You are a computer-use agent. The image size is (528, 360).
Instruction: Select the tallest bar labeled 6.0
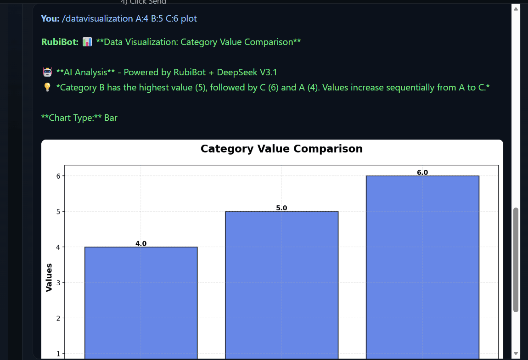coord(422,266)
